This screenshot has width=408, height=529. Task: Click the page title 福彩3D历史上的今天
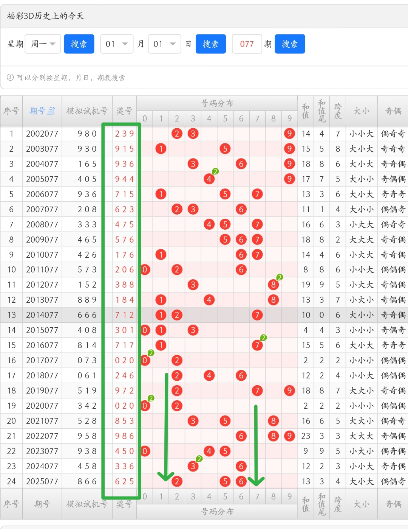coord(45,16)
